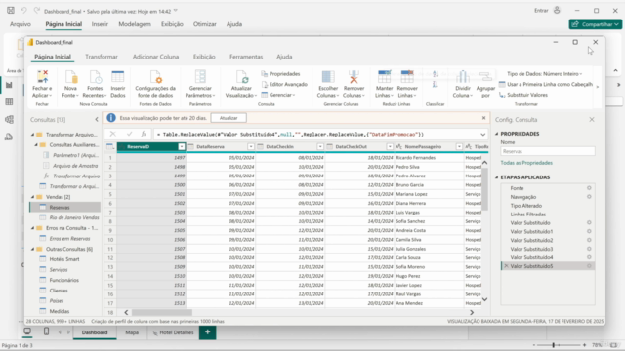
Task: Cancel formula with X icon
Action: pos(113,135)
